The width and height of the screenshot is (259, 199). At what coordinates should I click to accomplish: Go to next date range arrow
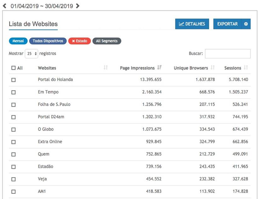[78, 6]
